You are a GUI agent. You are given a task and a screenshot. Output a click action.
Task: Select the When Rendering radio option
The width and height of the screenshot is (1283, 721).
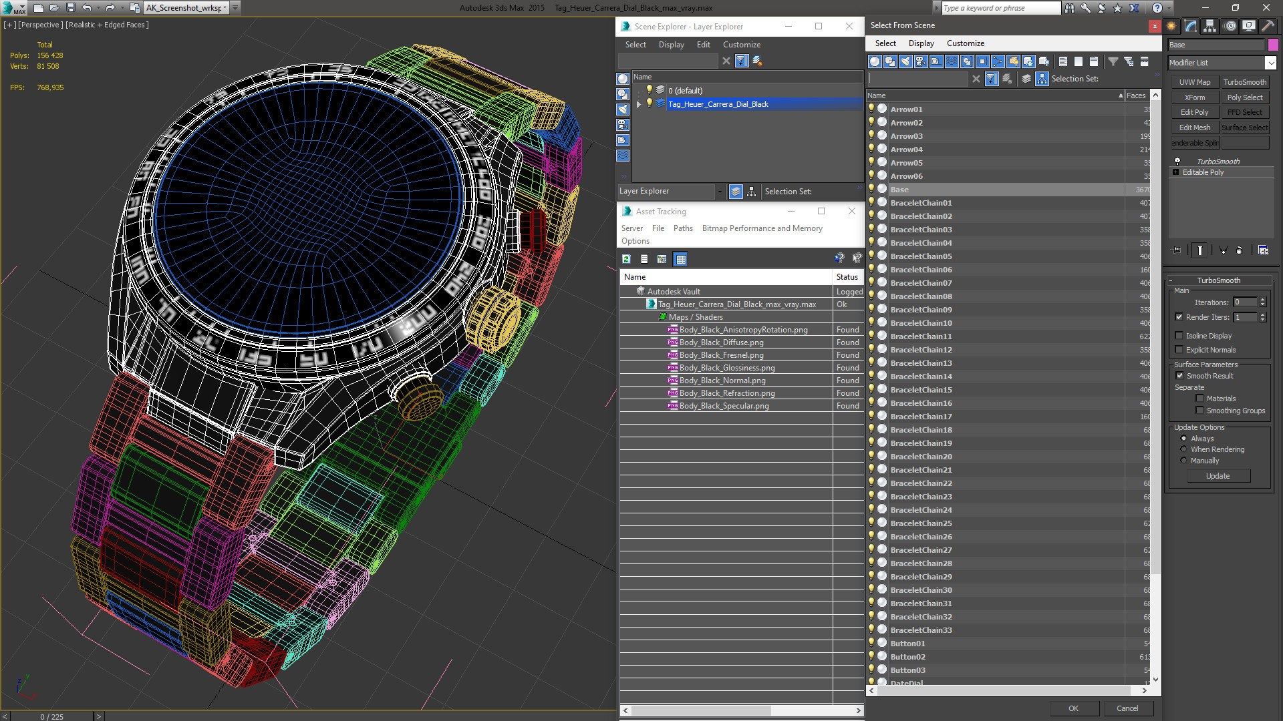coord(1183,449)
